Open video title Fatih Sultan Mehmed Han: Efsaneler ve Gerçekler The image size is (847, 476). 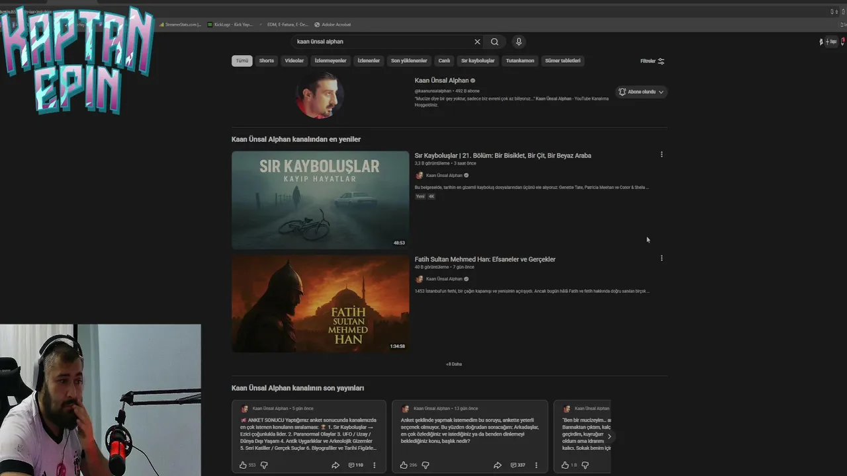[x=485, y=259]
